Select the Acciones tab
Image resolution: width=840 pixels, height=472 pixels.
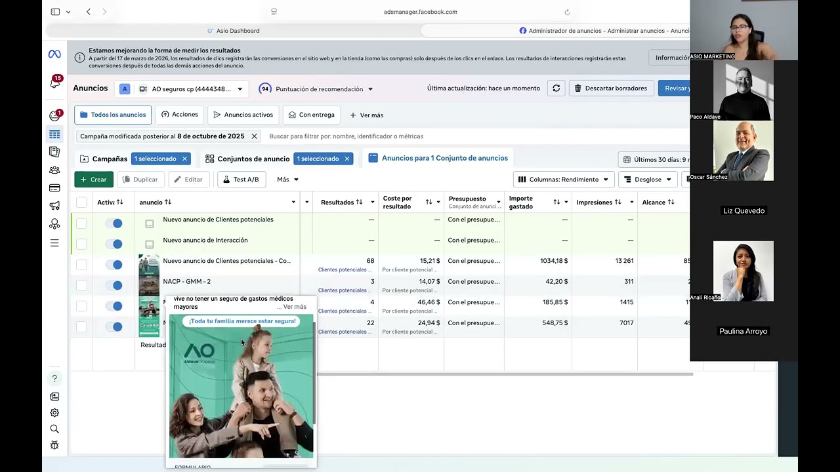[180, 115]
